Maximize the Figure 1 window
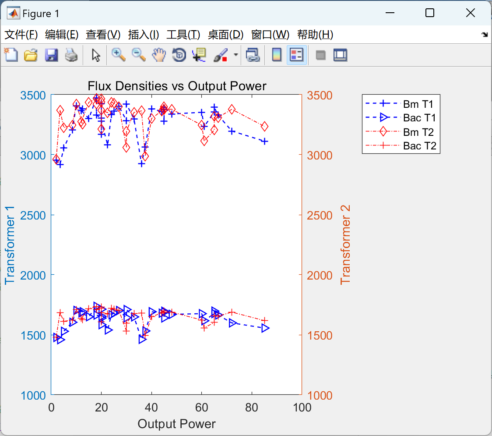The width and height of the screenshot is (492, 436). coord(429,13)
